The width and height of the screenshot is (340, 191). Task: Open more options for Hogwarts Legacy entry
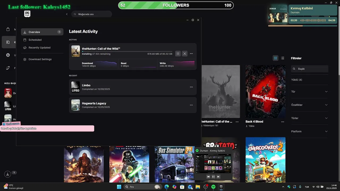(191, 105)
